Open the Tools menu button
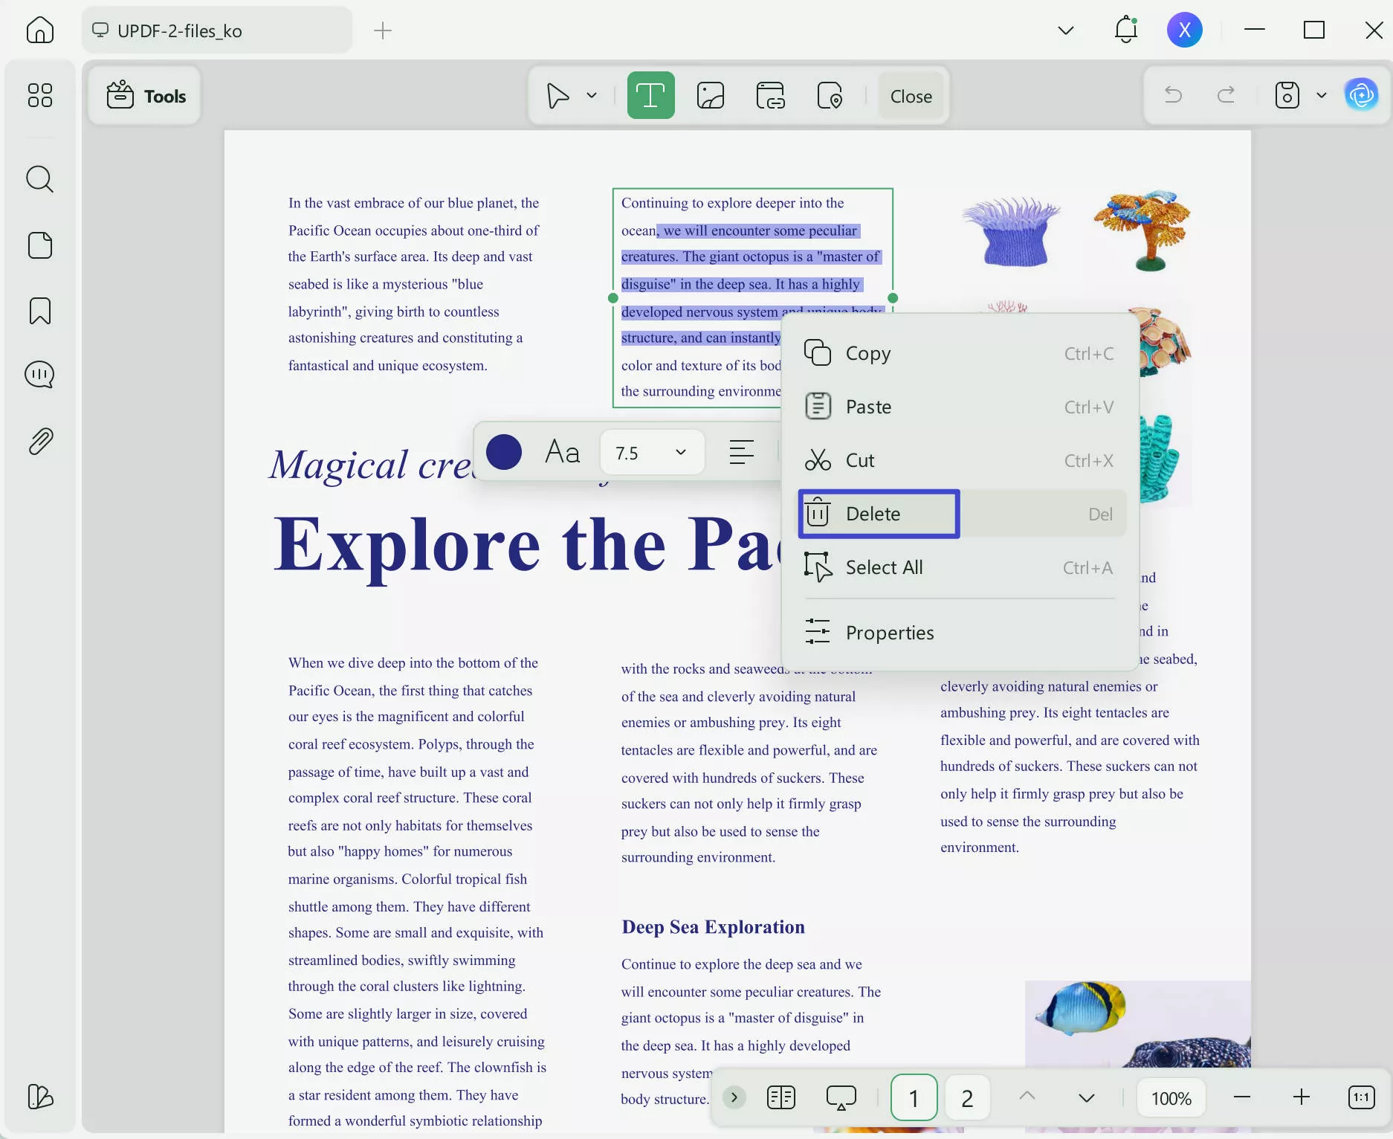 point(144,96)
